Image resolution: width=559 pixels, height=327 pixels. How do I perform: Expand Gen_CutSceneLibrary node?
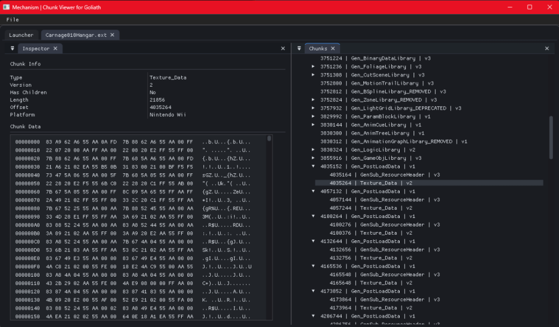314,75
